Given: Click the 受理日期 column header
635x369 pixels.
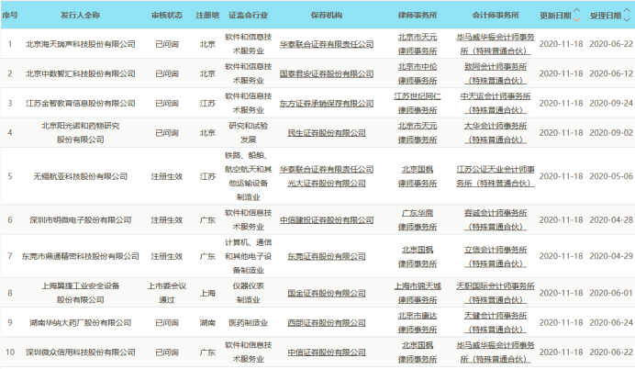Looking at the screenshot, I should pos(606,16).
